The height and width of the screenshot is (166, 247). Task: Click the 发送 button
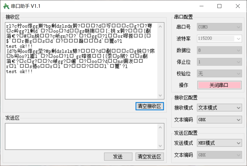tap(118, 156)
